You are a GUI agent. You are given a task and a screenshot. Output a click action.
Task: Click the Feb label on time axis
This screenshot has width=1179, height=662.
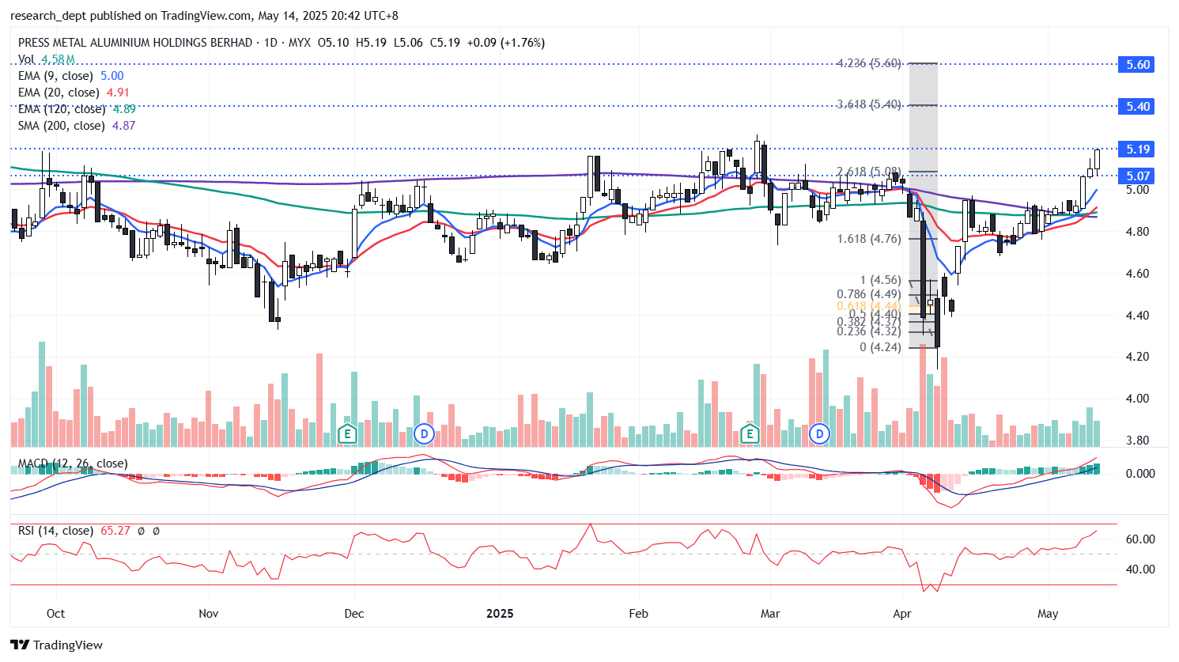pos(638,614)
